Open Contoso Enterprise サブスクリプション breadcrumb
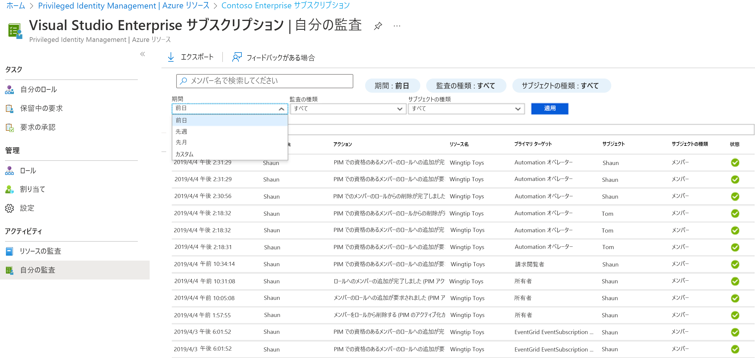Image resolution: width=755 pixels, height=358 pixels. pos(285,6)
